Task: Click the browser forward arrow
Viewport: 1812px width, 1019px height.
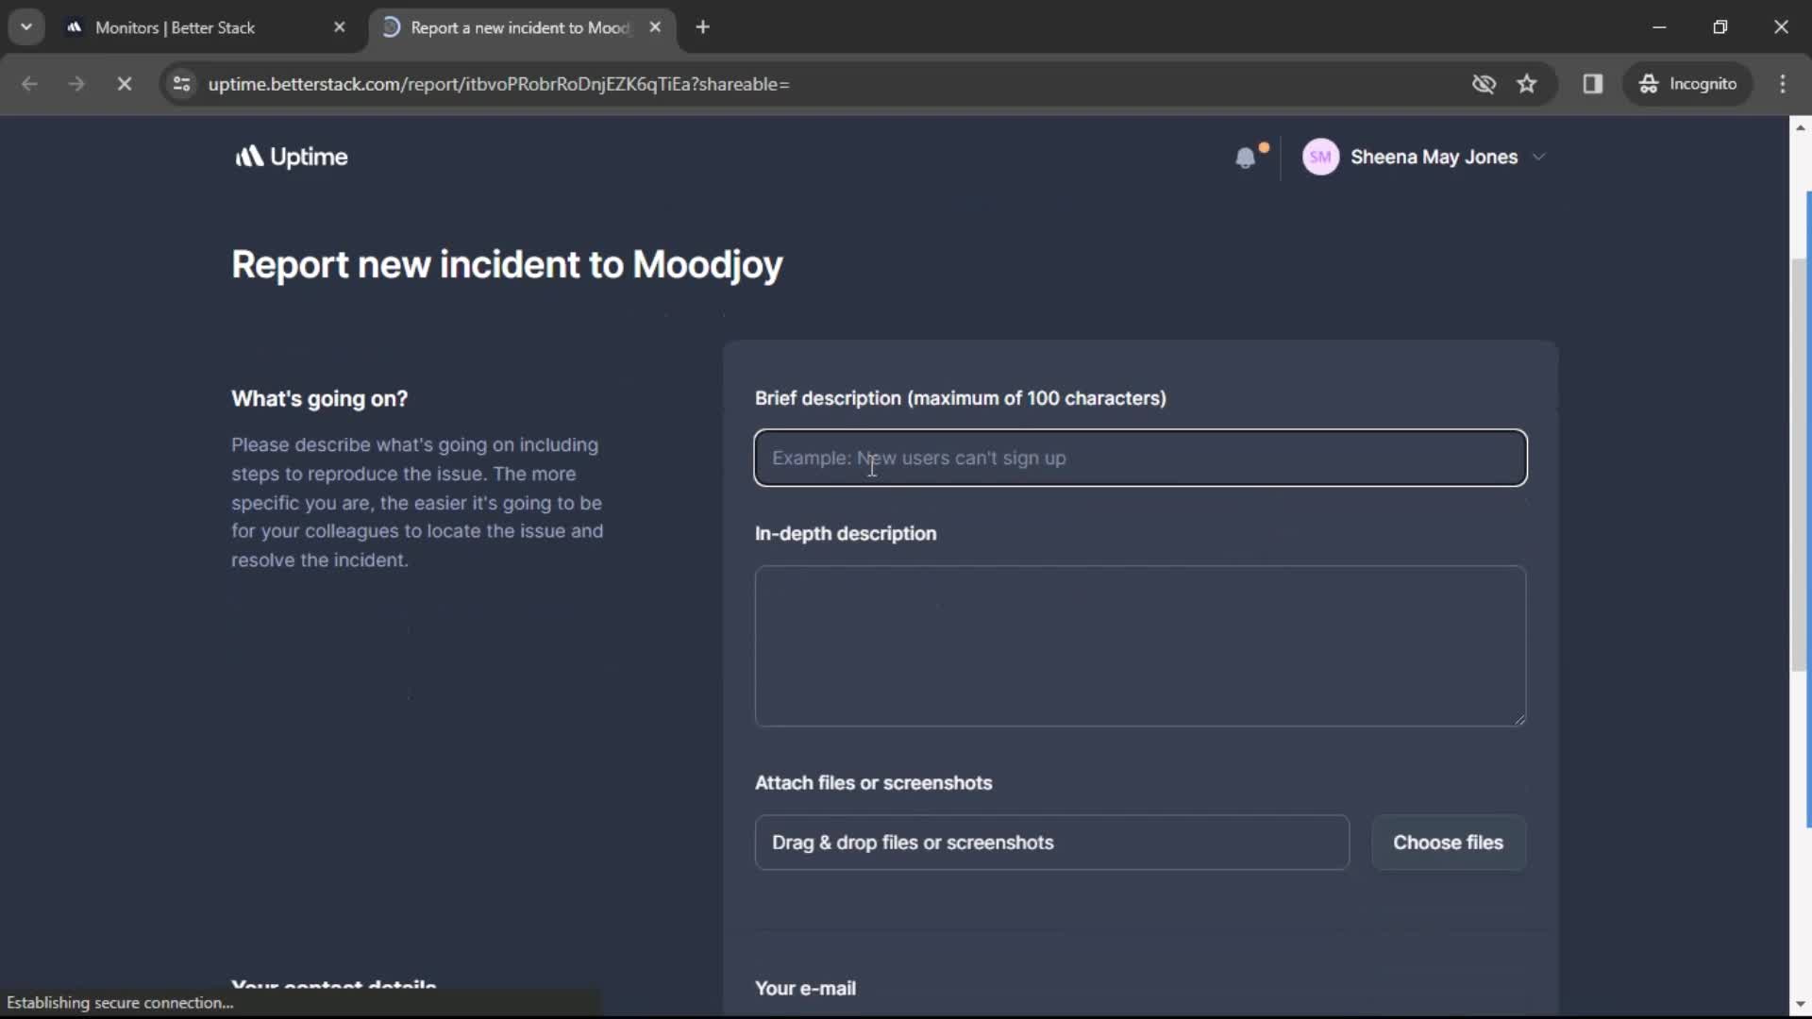Action: pos(76,84)
